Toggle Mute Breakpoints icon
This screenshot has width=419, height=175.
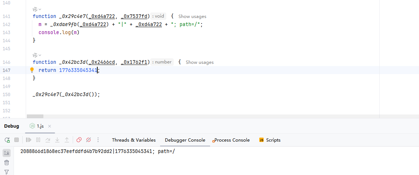89,140
